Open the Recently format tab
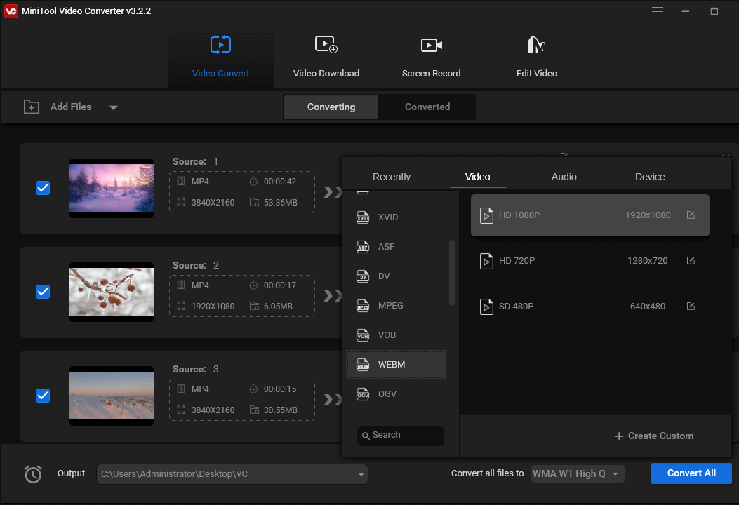The width and height of the screenshot is (739, 505). tap(392, 177)
